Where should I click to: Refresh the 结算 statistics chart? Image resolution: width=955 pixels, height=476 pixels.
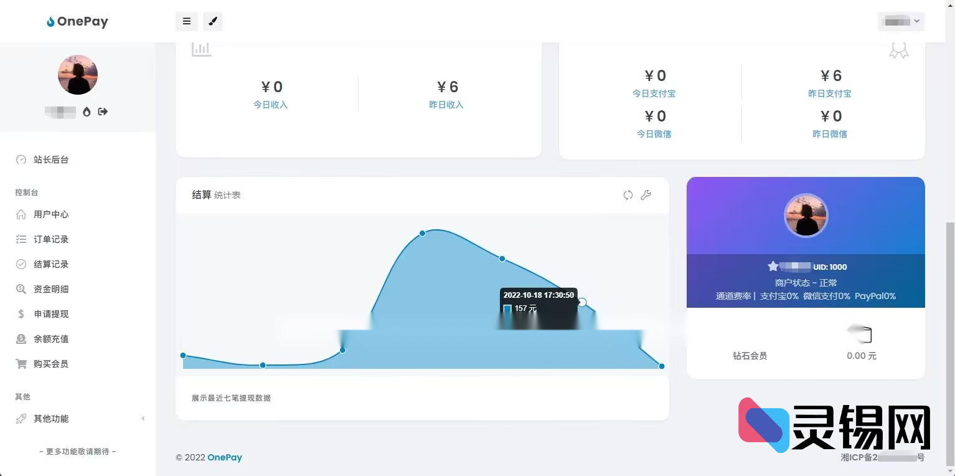(628, 195)
